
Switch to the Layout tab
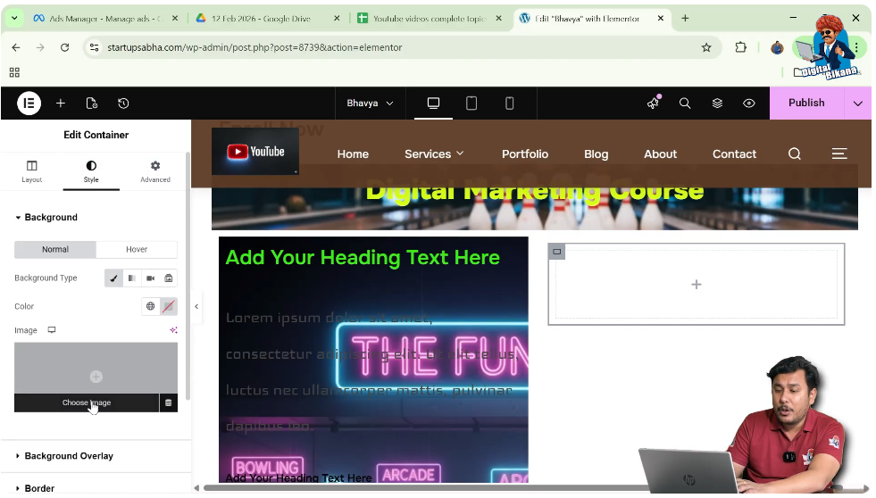pos(32,171)
